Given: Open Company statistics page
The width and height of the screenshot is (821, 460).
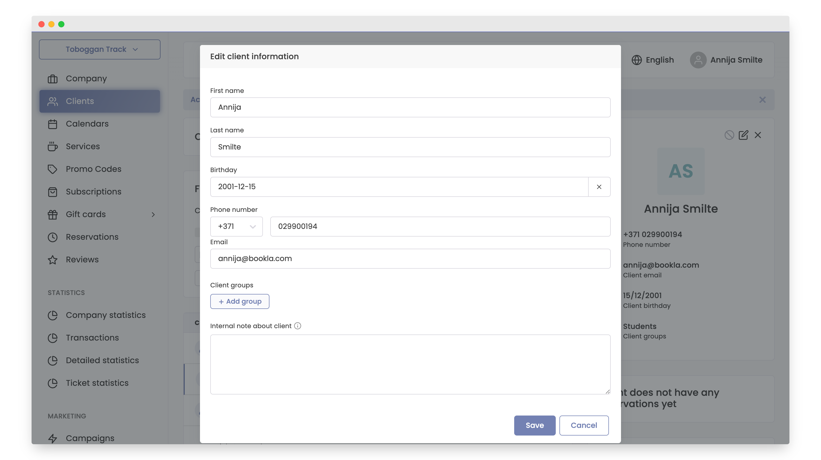Looking at the screenshot, I should (106, 315).
